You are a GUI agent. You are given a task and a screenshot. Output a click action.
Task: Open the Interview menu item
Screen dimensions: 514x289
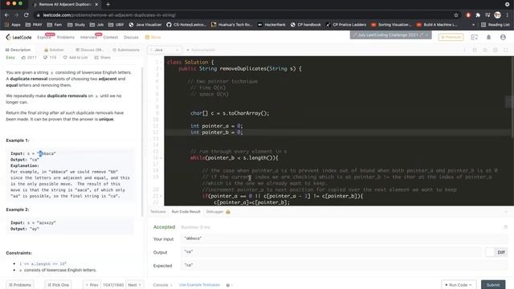pos(89,37)
